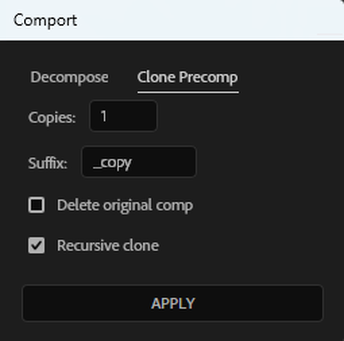Click the Comport title text

pyautogui.click(x=45, y=21)
